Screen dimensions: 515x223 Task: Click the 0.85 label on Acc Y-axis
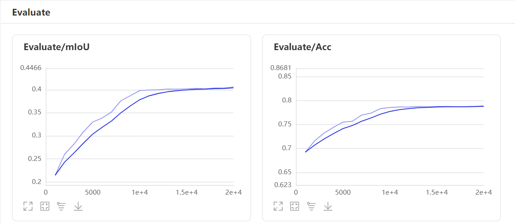284,76
